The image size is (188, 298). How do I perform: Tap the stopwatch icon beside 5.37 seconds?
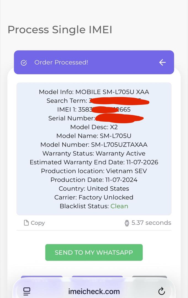127,223
